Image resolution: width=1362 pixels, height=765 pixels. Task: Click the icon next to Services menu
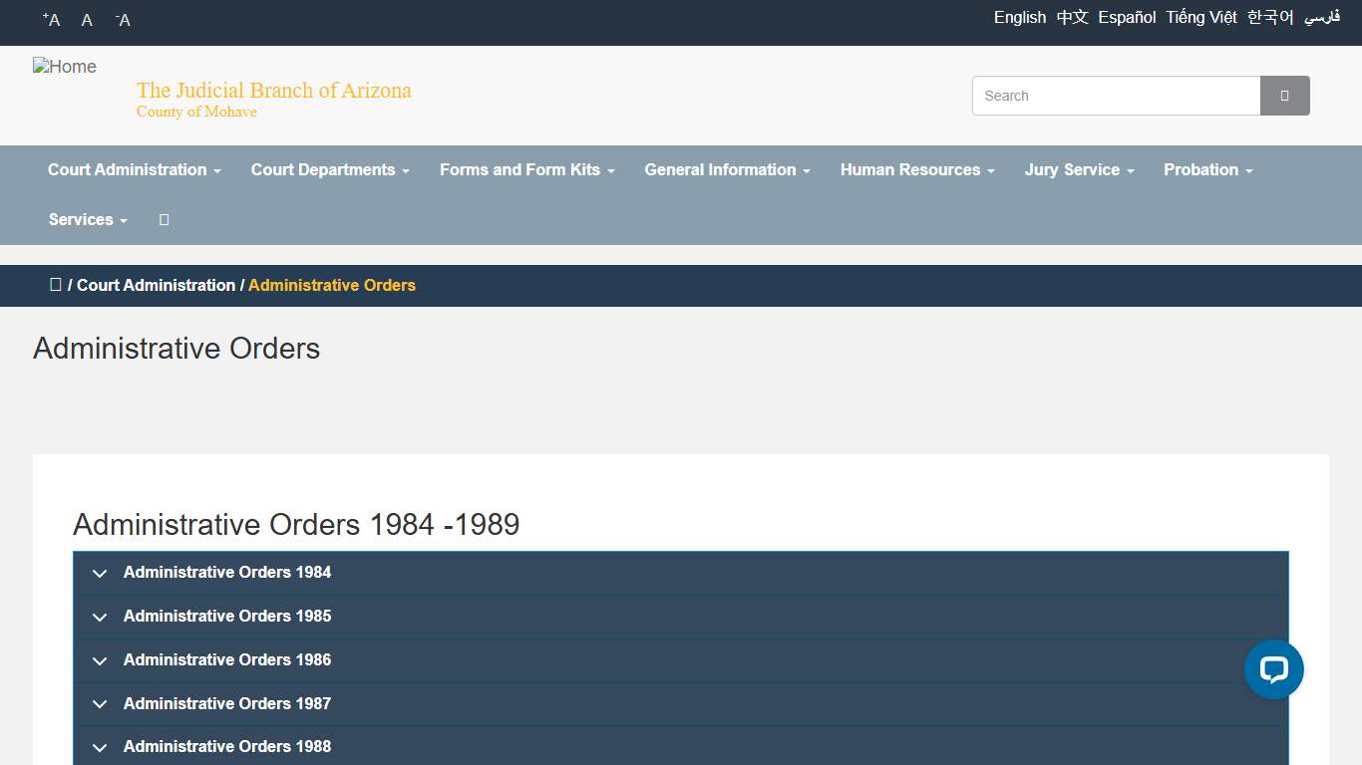(164, 220)
